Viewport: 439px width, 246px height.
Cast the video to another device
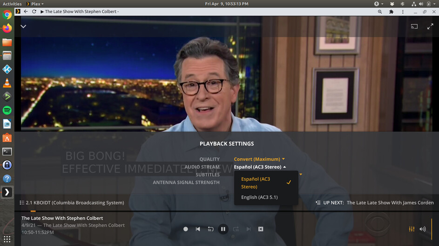(x=414, y=26)
